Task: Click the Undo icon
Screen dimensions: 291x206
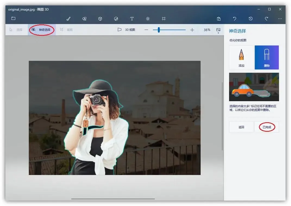Action: pyautogui.click(x=234, y=19)
